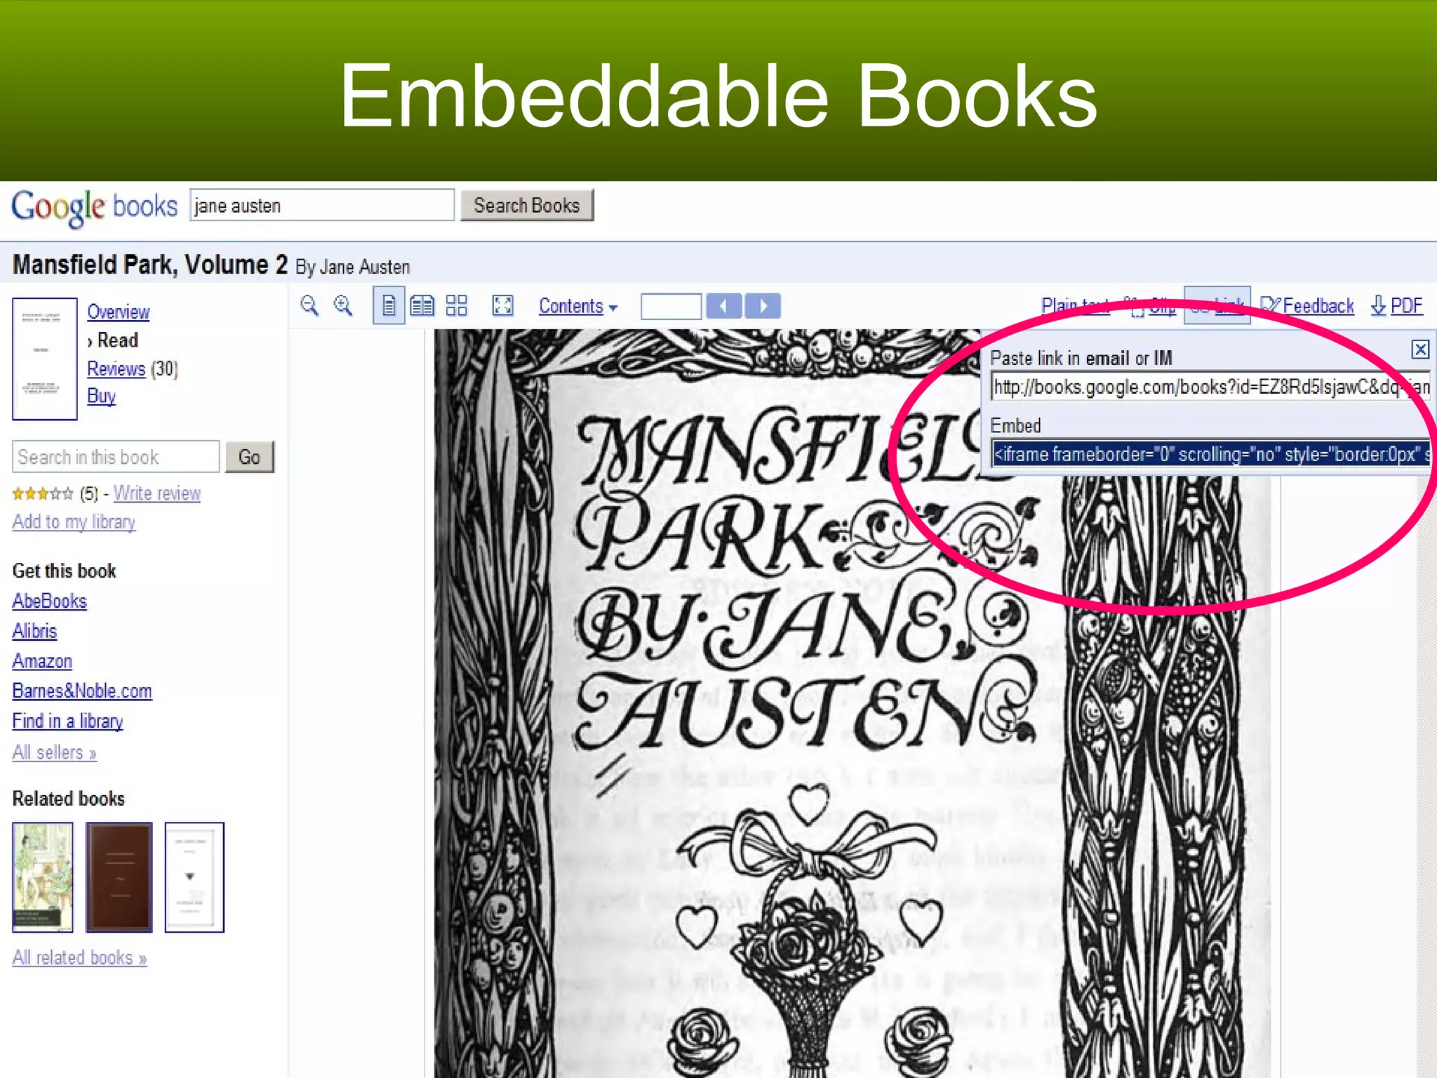Click the Go button

pos(250,457)
